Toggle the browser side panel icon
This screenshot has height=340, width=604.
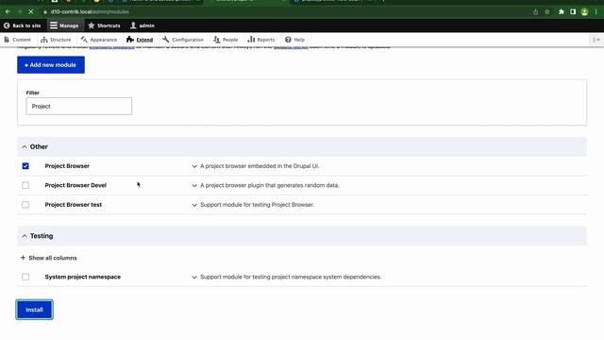pos(573,12)
